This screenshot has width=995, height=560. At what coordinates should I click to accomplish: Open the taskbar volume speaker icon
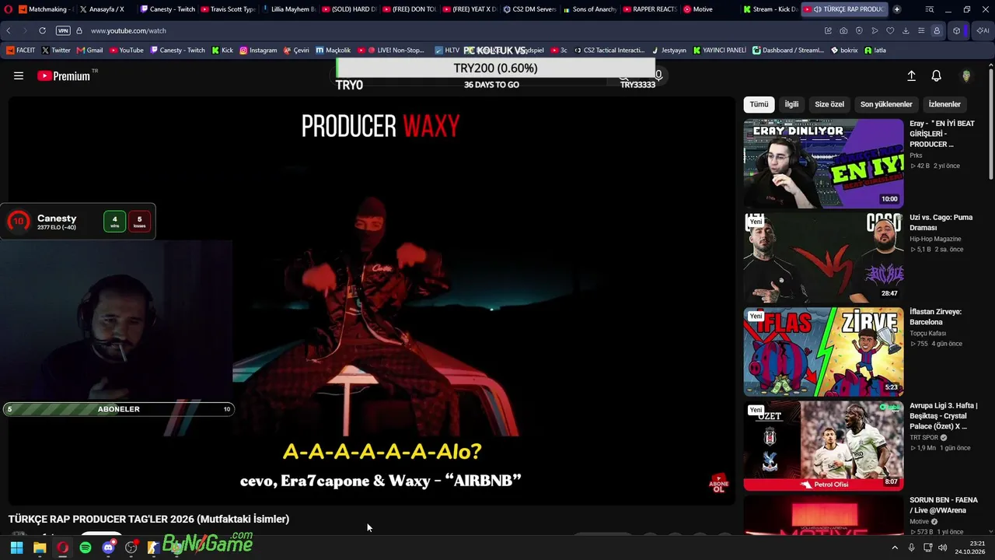(x=943, y=548)
